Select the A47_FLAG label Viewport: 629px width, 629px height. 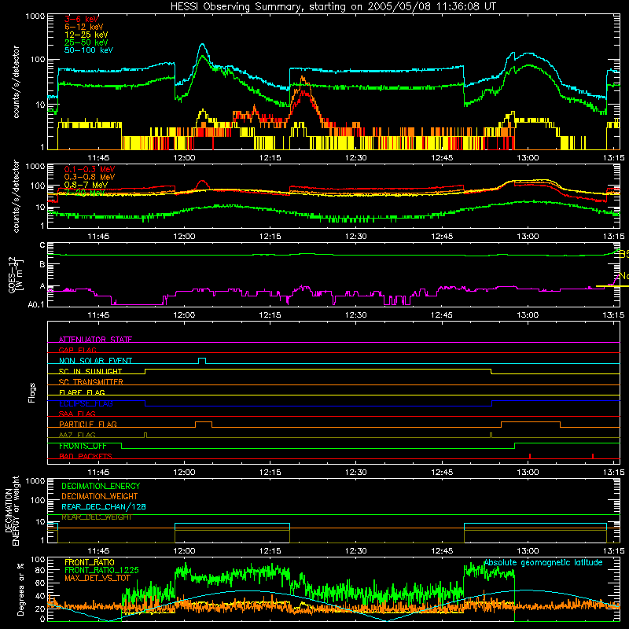[77, 435]
